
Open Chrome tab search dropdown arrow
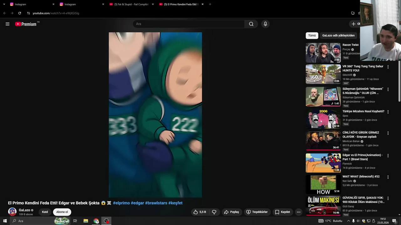point(4,4)
